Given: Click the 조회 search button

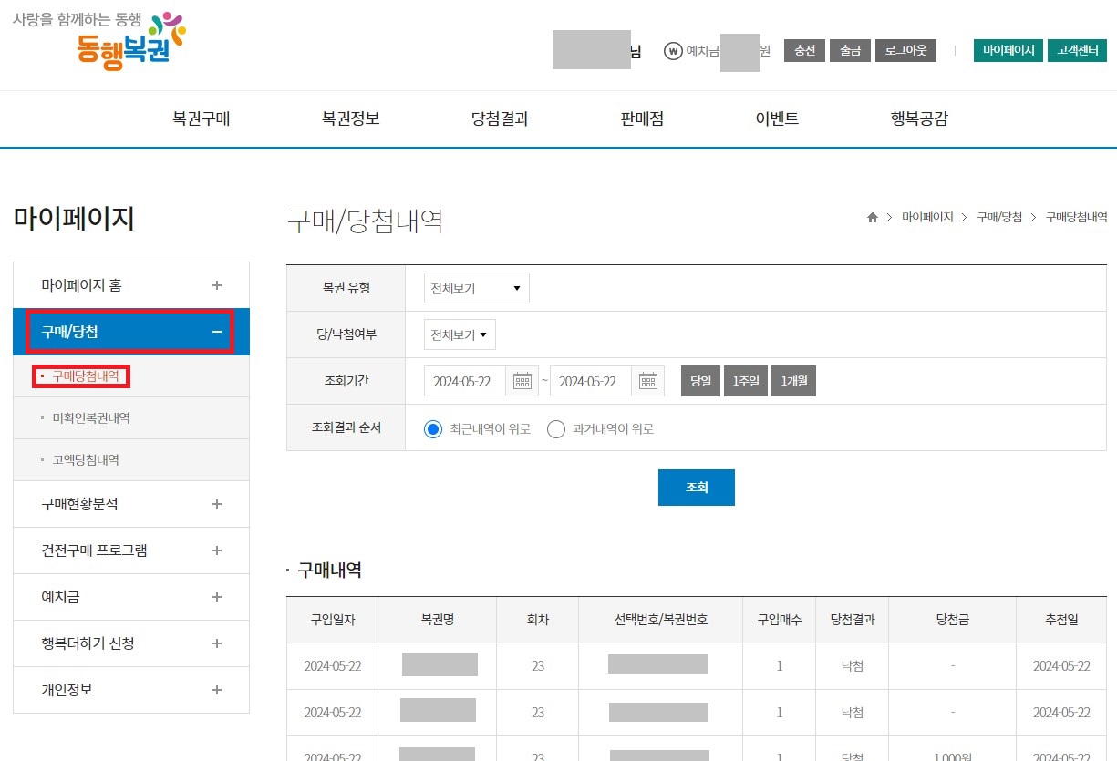Looking at the screenshot, I should [696, 487].
